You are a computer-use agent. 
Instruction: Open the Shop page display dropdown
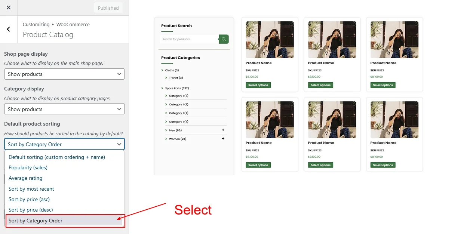[x=64, y=74]
